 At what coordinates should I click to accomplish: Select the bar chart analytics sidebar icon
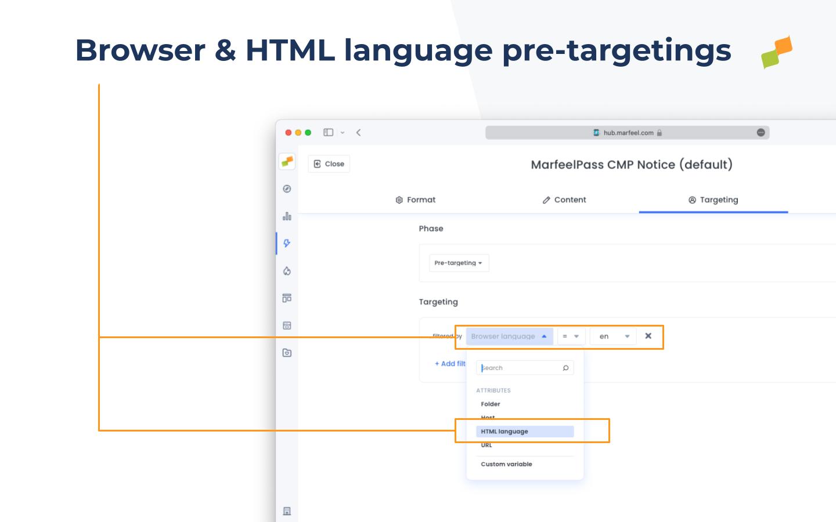[x=287, y=216]
